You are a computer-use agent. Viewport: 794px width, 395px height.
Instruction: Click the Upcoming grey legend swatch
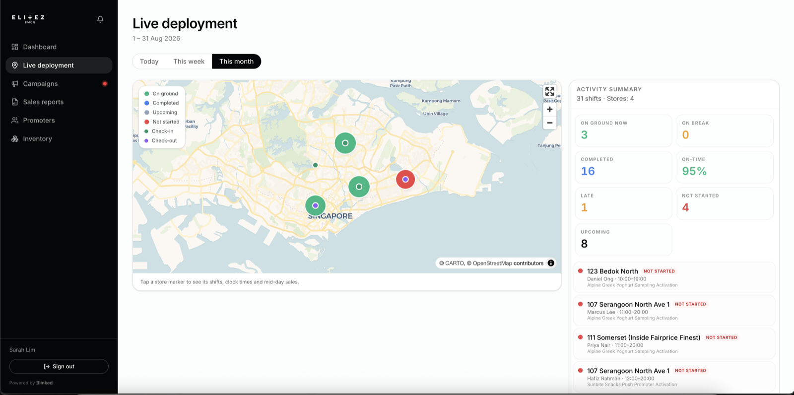click(147, 112)
